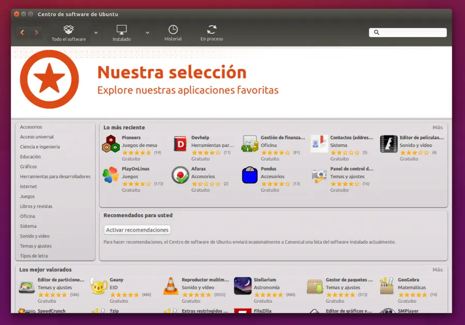Click the Afaras app title
This screenshot has width=465, height=325.
[x=198, y=169]
